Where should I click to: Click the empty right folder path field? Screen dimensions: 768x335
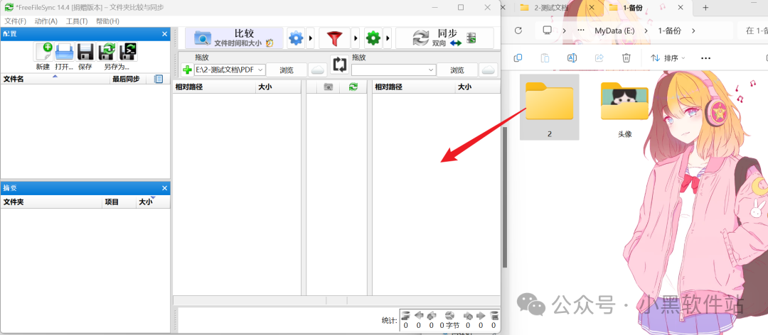coord(393,70)
